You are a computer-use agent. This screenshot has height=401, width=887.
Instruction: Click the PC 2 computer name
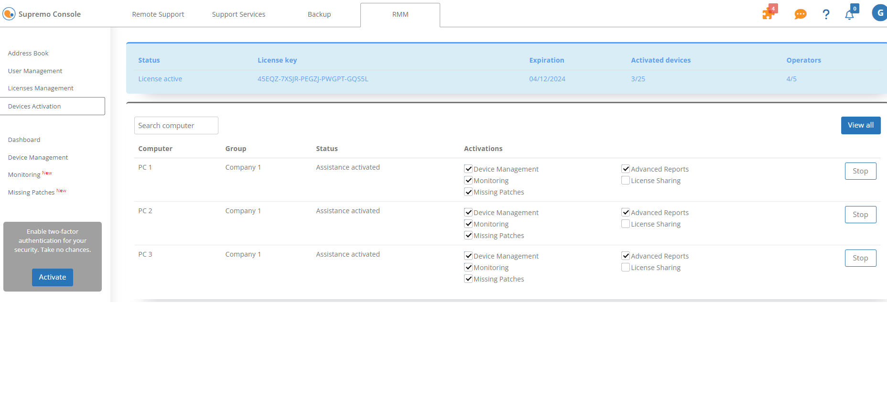tap(145, 211)
